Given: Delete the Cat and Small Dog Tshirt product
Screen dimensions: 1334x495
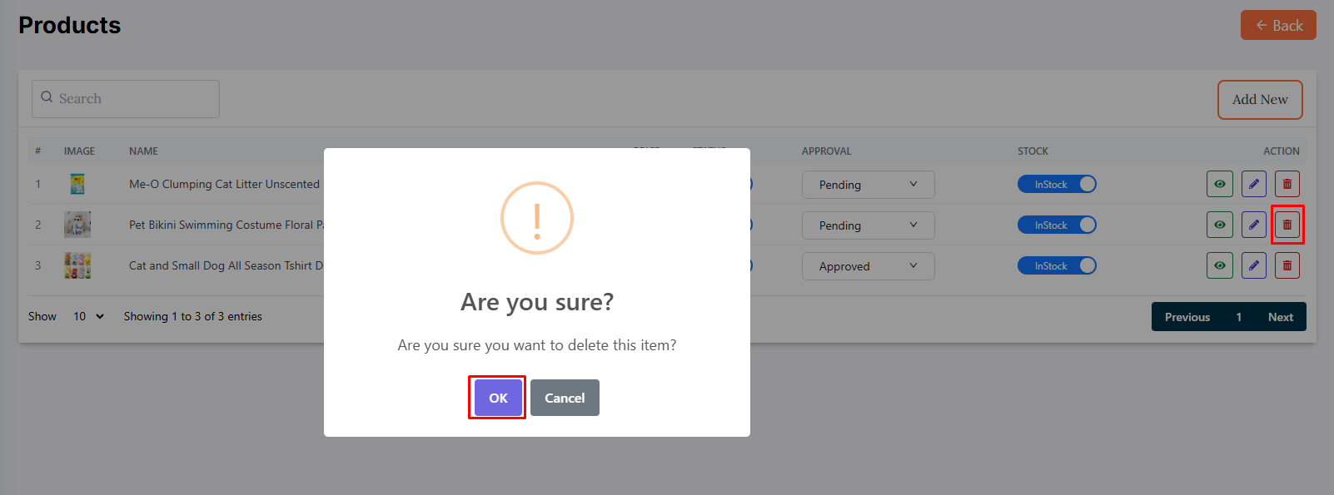Looking at the screenshot, I should click(x=1287, y=265).
